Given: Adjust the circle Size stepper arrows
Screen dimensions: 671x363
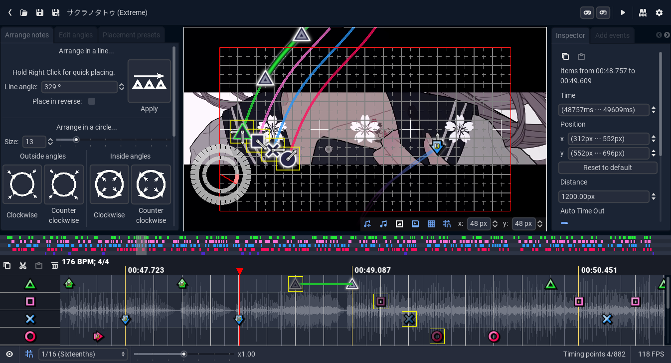Looking at the screenshot, I should [50, 142].
